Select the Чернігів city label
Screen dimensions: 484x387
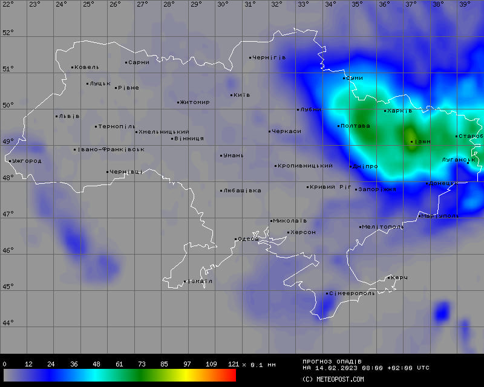[269, 57]
